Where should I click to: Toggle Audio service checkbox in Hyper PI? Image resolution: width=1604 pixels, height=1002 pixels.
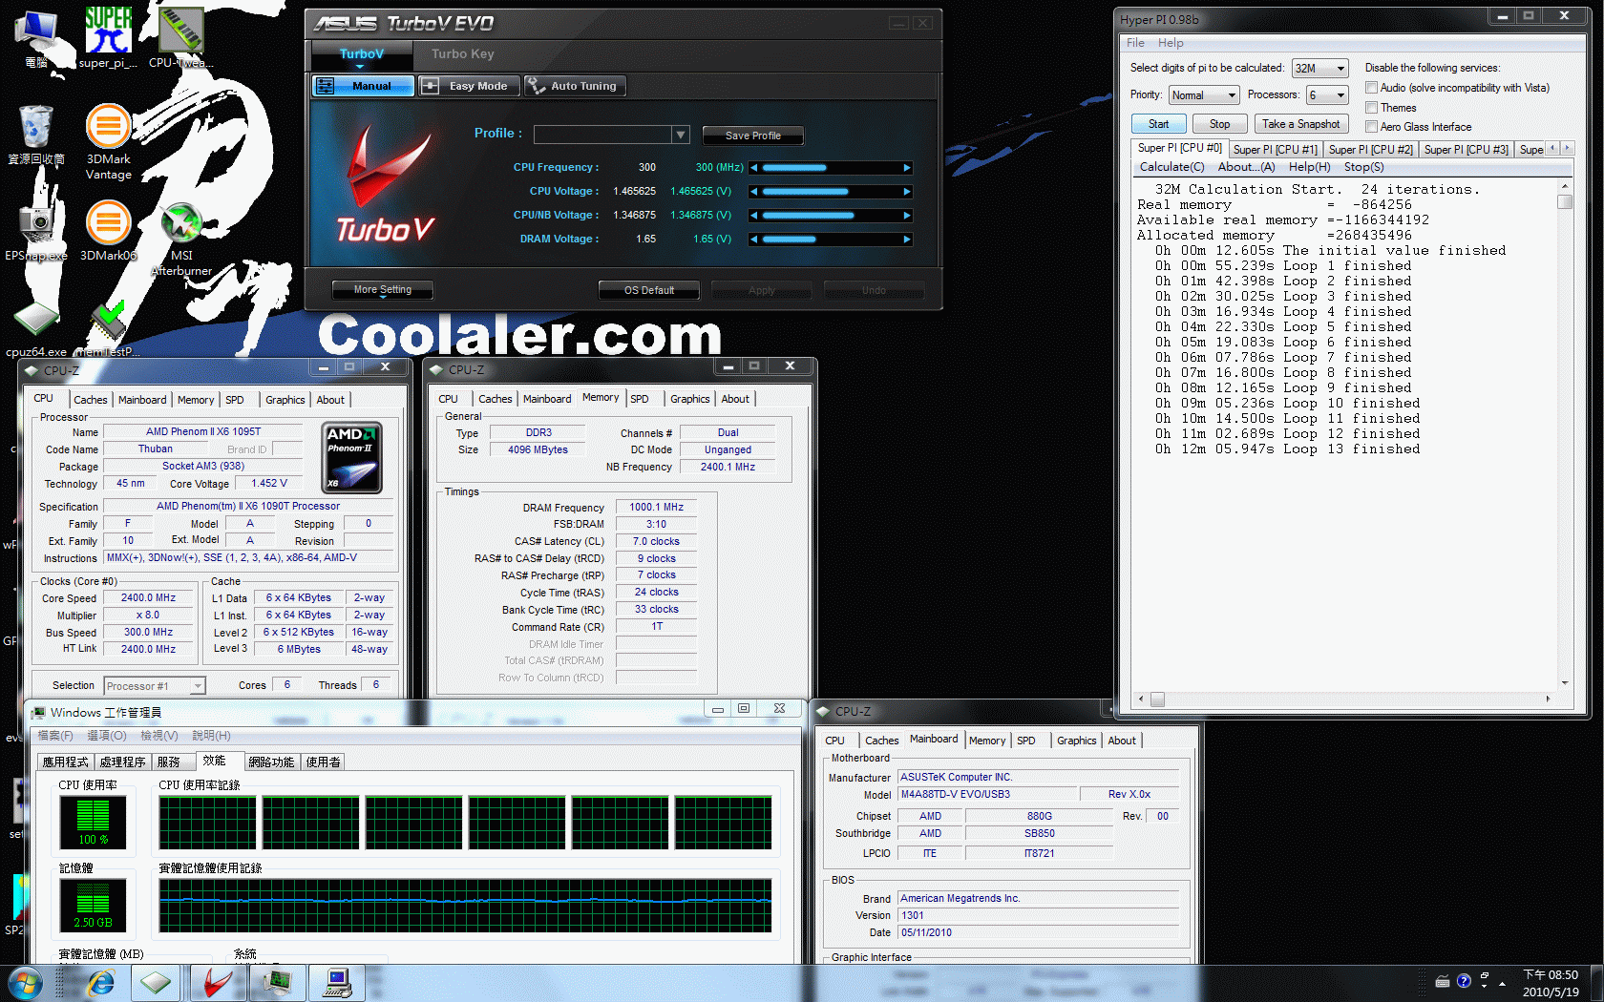pyautogui.click(x=1371, y=87)
